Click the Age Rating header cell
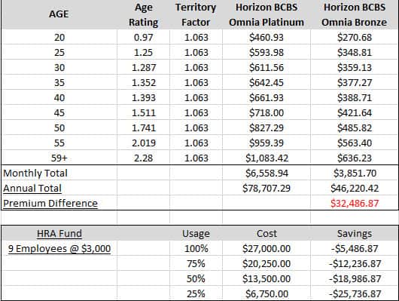The image size is (399, 301). (x=143, y=14)
